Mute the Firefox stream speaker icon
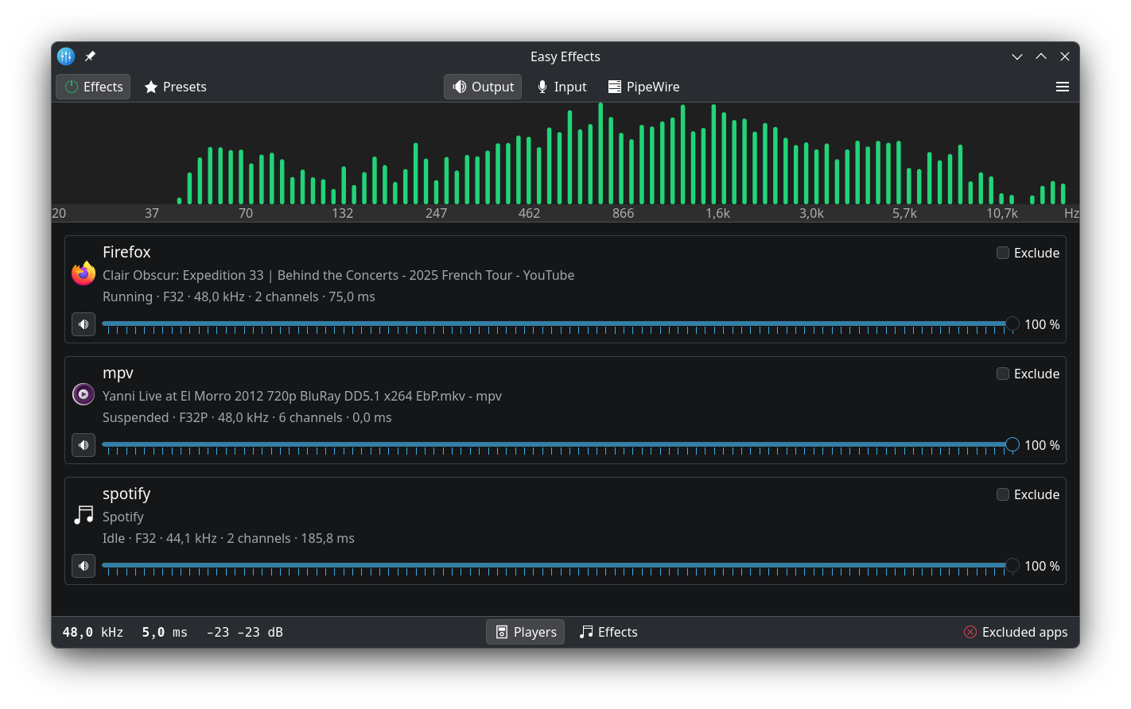The height and width of the screenshot is (709, 1131). pyautogui.click(x=84, y=324)
